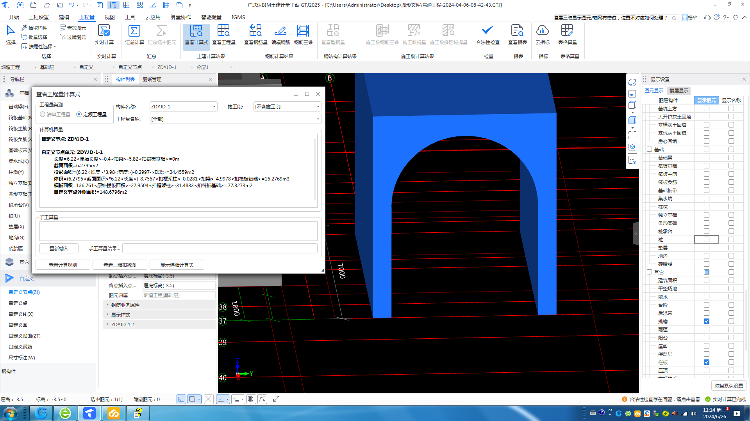Open the 智能提量 ribbon tab
Screen dimensions: 750x421
pos(211,17)
